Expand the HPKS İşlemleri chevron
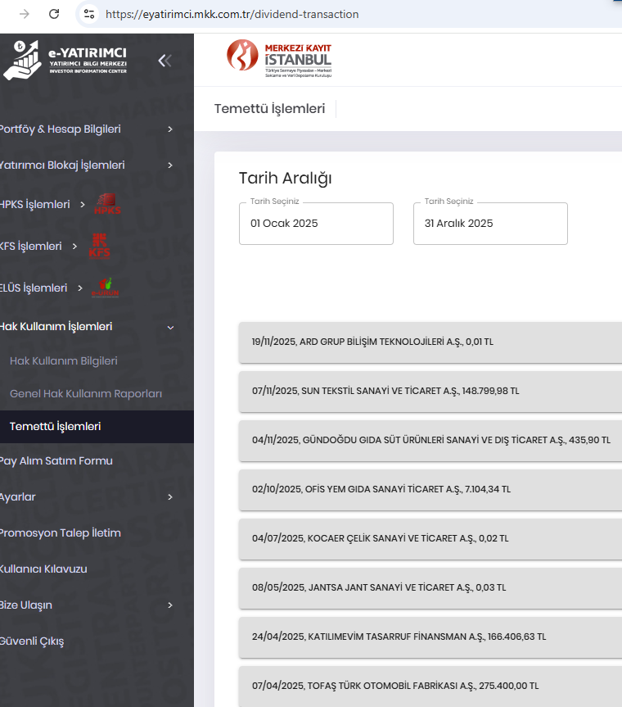Viewport: 622px width, 707px height. [83, 204]
